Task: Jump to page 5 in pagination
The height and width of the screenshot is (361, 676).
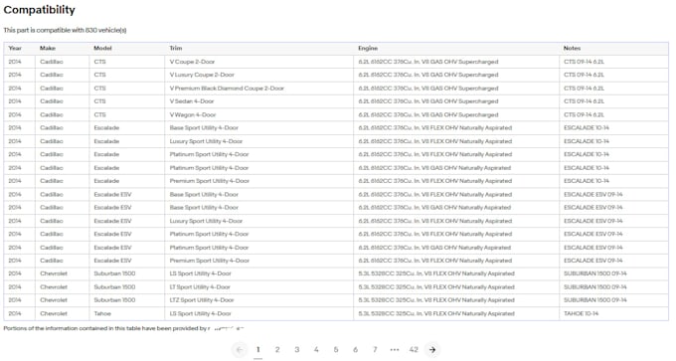Action: coord(336,349)
